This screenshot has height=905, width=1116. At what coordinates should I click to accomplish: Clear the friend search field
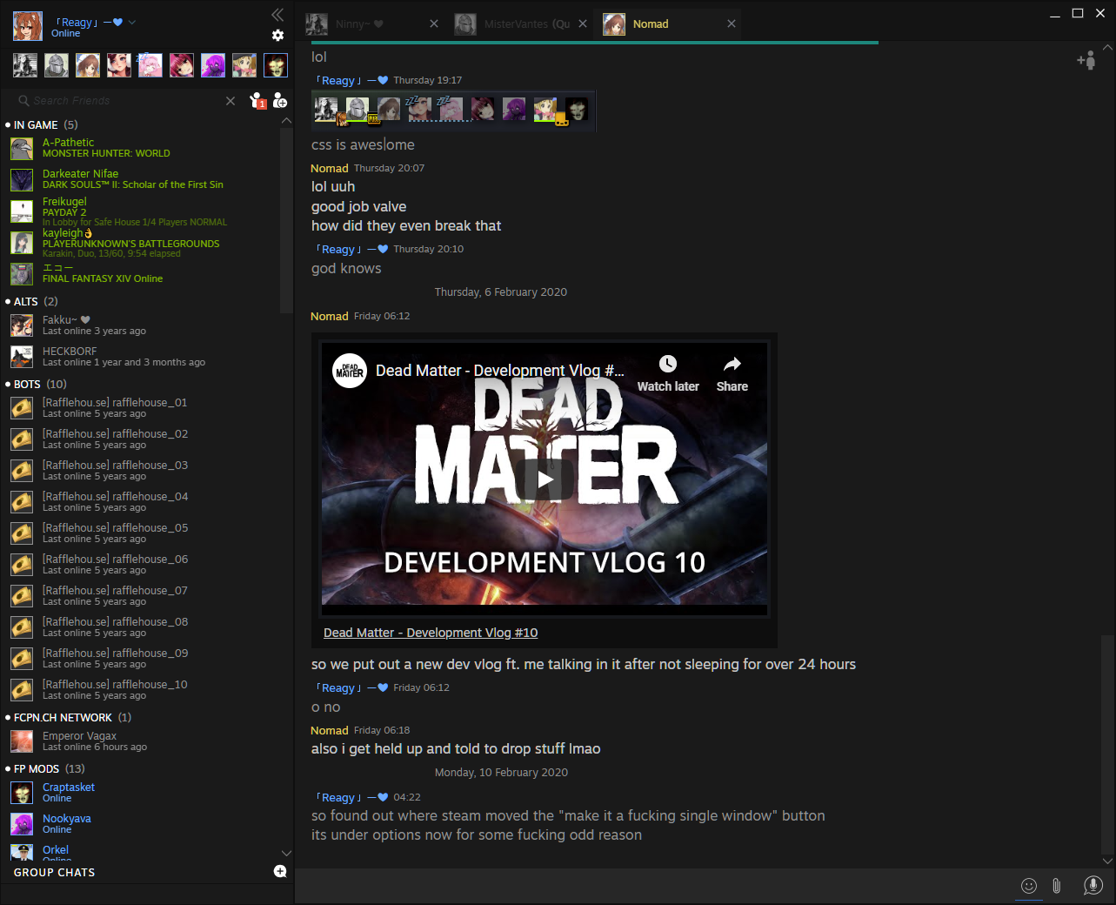(231, 101)
